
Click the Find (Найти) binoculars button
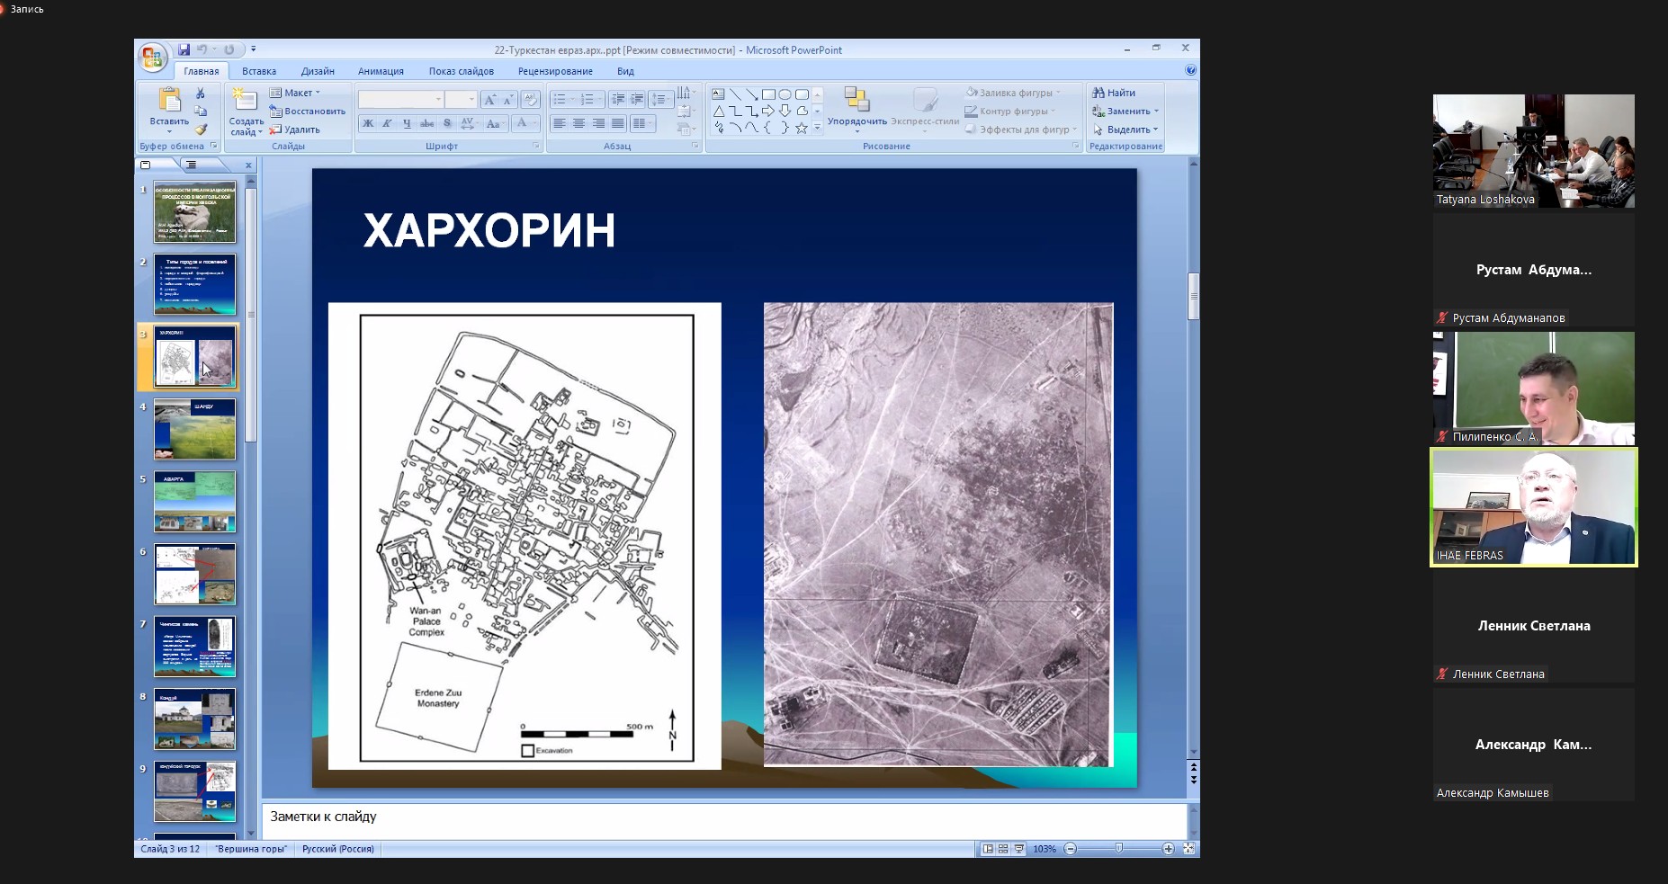point(1114,93)
